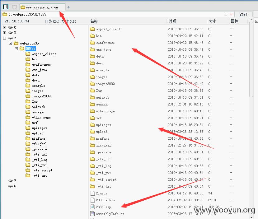Open the _vti_script folder in the tree
The width and height of the screenshot is (258, 219).
click(42, 170)
